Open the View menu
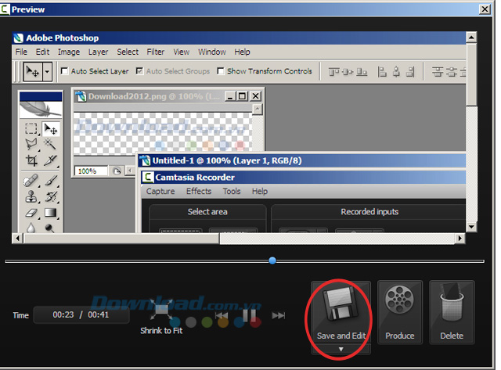The height and width of the screenshot is (370, 501). coord(181,52)
